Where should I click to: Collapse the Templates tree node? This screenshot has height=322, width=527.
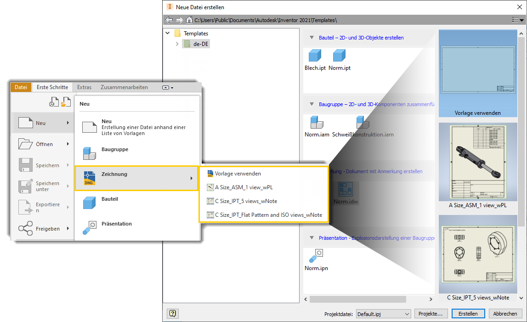tap(168, 33)
